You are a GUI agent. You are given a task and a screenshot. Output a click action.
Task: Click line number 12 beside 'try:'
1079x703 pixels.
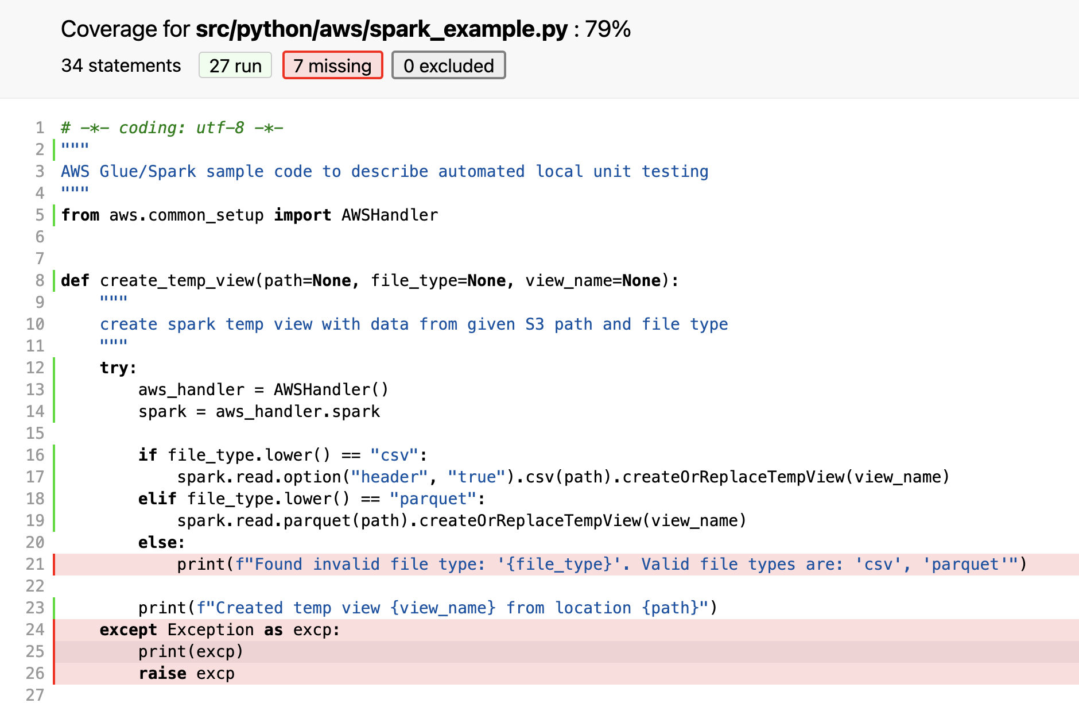click(35, 368)
